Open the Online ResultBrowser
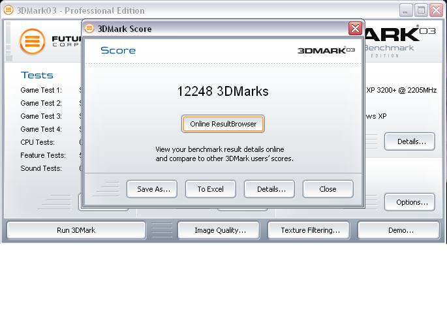The image size is (447, 313). [x=223, y=124]
